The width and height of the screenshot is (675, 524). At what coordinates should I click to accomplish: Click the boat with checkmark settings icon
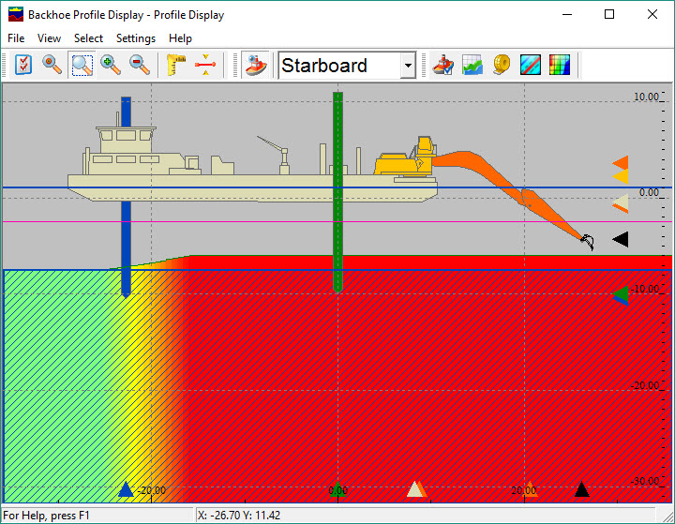point(442,65)
